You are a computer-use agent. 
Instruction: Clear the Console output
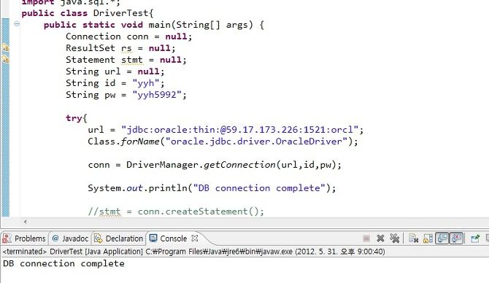[414, 239]
